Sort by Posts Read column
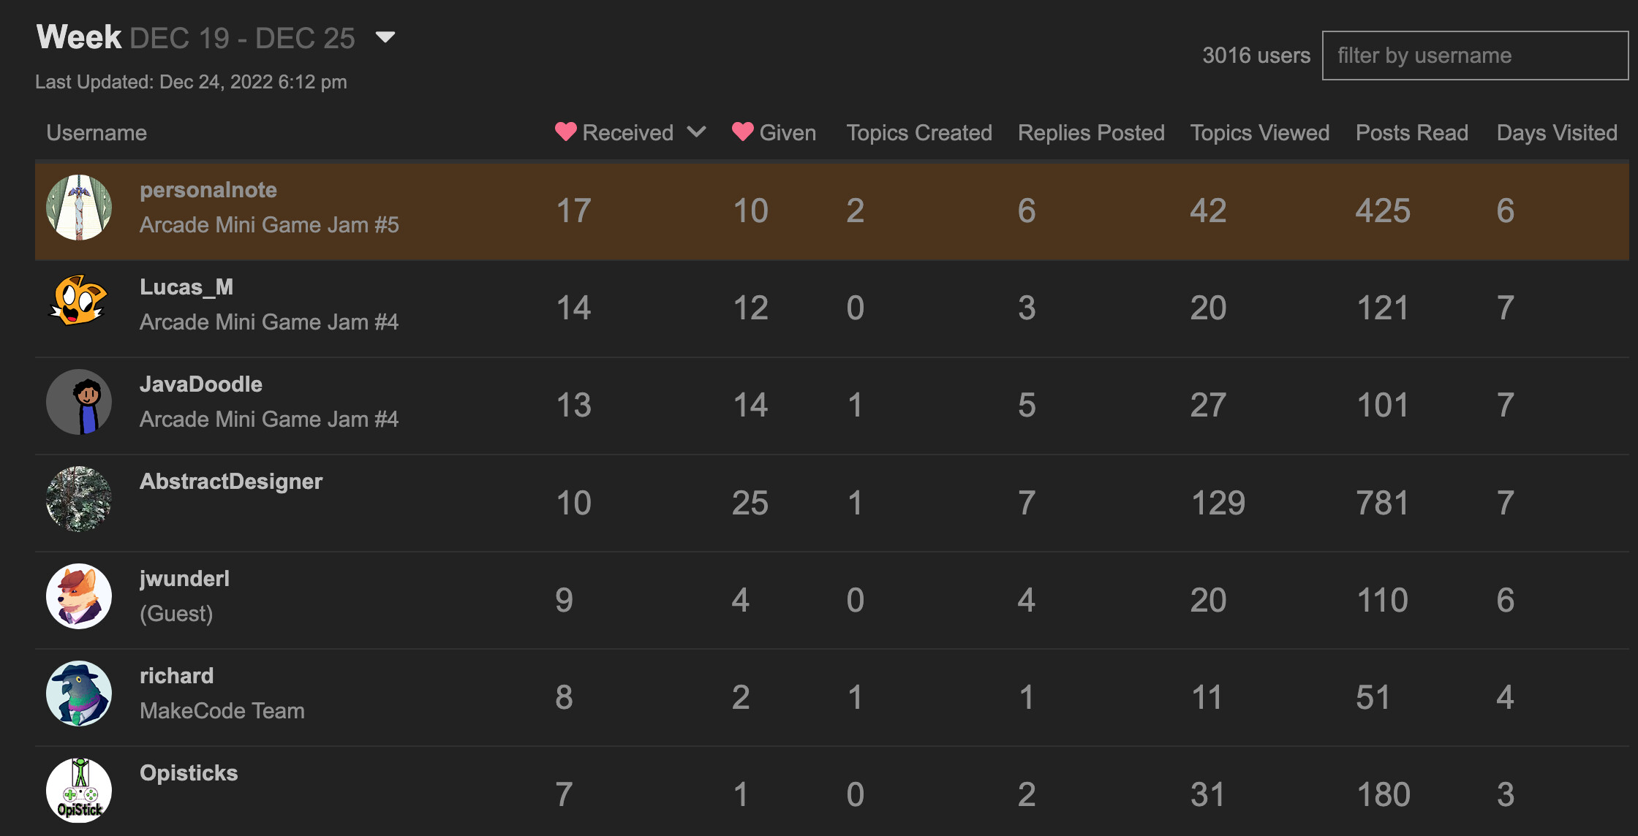Image resolution: width=1638 pixels, height=836 pixels. pyautogui.click(x=1411, y=133)
